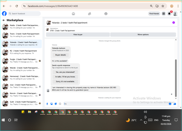Open Wande's conversation in the list

(x=21, y=69)
